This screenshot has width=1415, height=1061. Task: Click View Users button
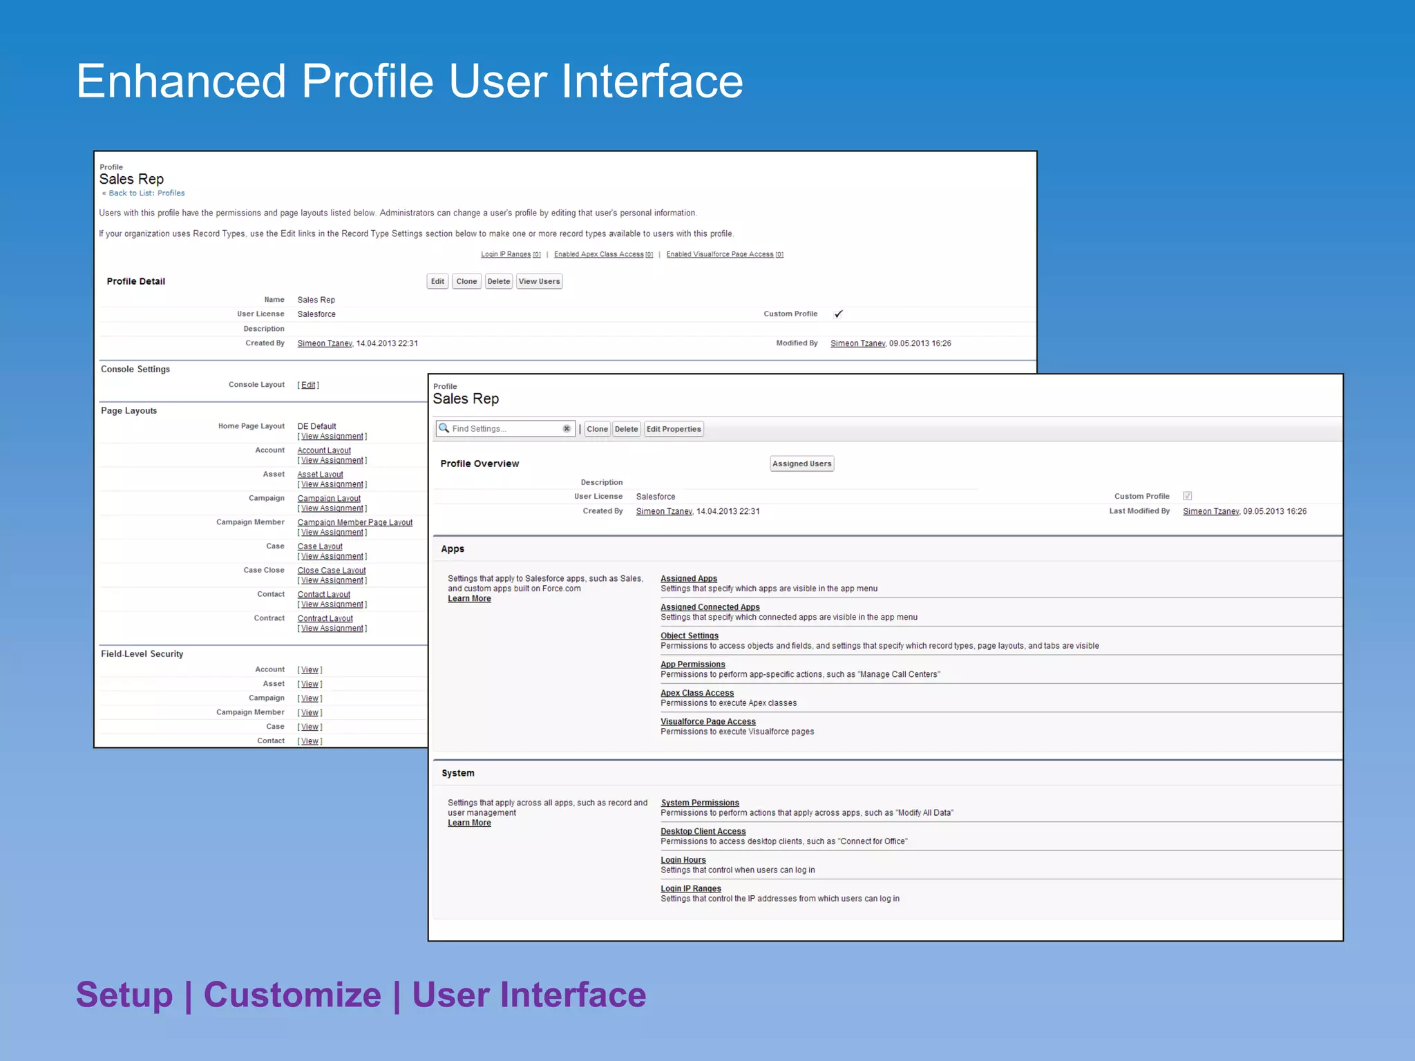(x=539, y=281)
